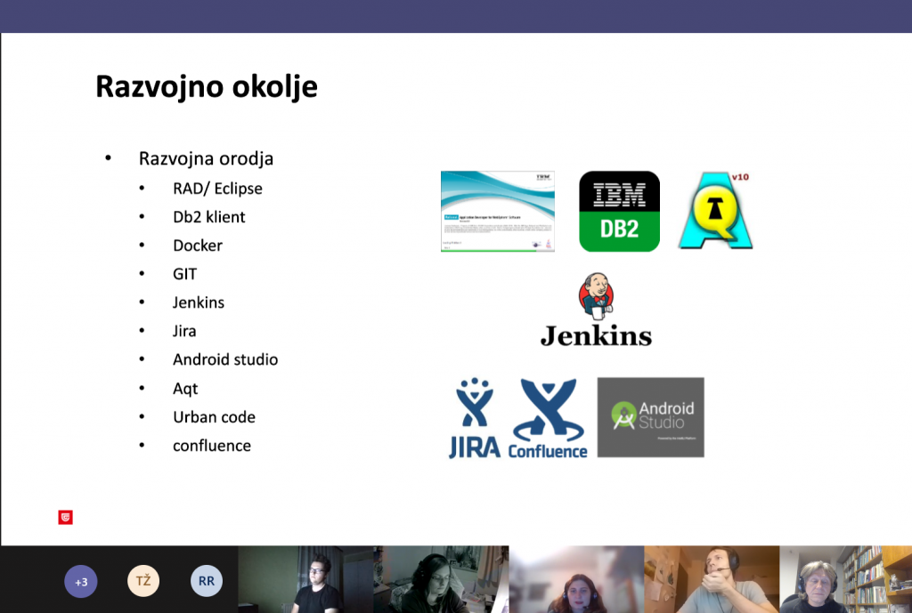This screenshot has width=912, height=613.
Task: Click the Docker list item
Action: click(x=198, y=246)
